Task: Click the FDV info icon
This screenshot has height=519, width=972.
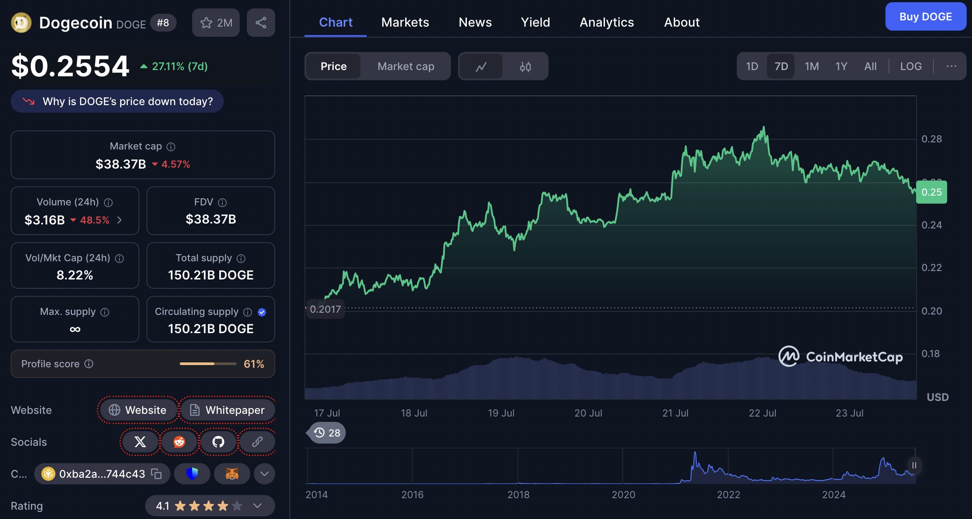Action: point(222,202)
